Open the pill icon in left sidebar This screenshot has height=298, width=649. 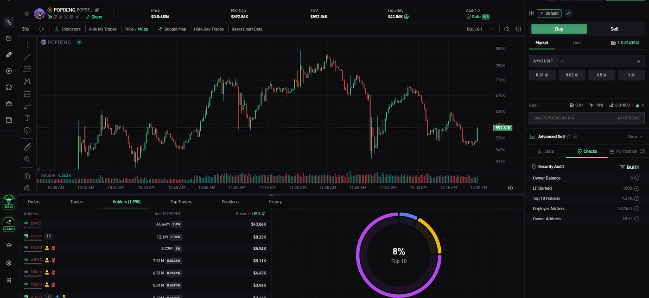click(9, 55)
